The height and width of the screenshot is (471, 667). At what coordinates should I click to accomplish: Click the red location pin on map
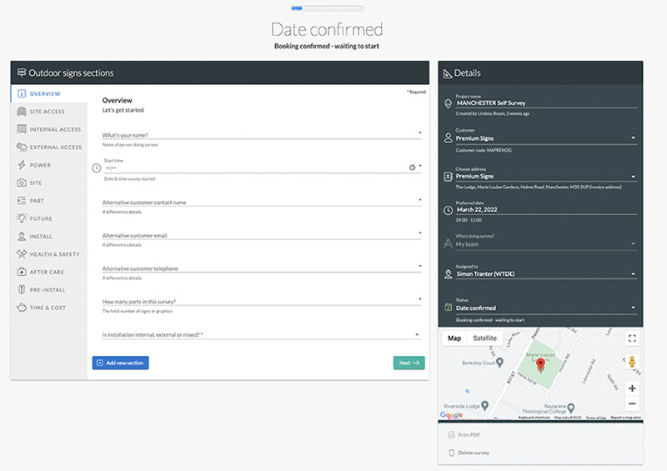[540, 365]
